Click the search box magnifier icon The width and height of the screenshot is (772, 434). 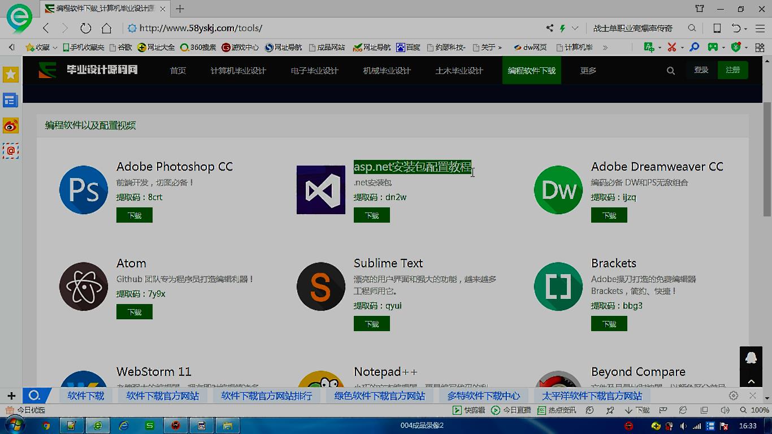692,28
